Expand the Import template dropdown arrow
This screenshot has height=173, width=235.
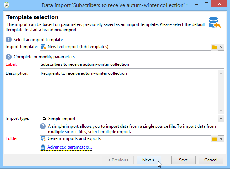pos(221,47)
